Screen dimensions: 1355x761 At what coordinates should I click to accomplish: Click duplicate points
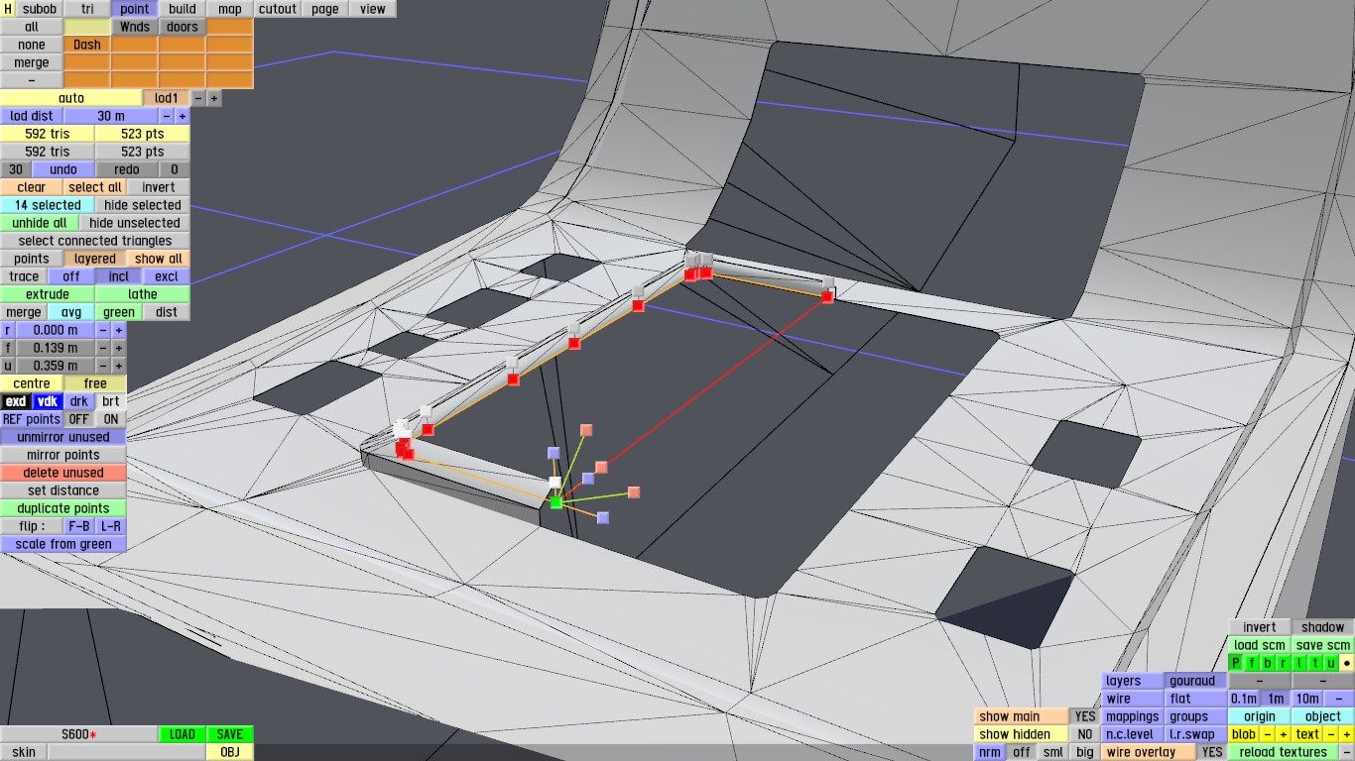tap(63, 508)
